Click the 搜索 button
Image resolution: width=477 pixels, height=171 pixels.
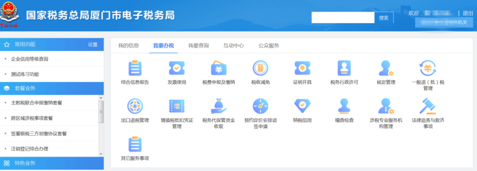click(x=384, y=18)
